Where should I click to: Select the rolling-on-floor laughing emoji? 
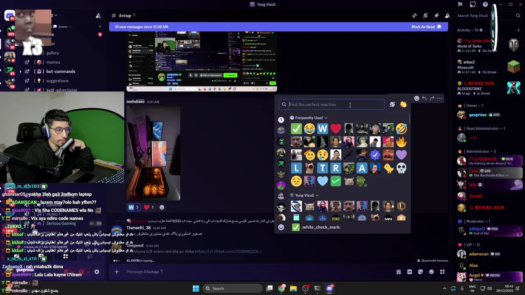click(x=401, y=129)
